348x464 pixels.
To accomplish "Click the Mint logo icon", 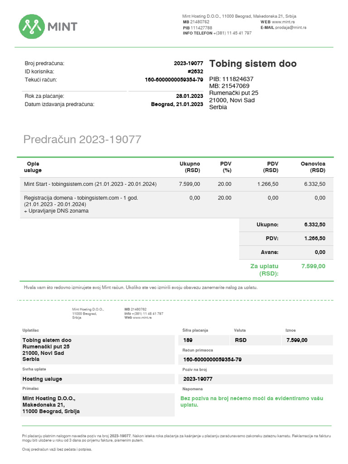I will tap(32, 26).
